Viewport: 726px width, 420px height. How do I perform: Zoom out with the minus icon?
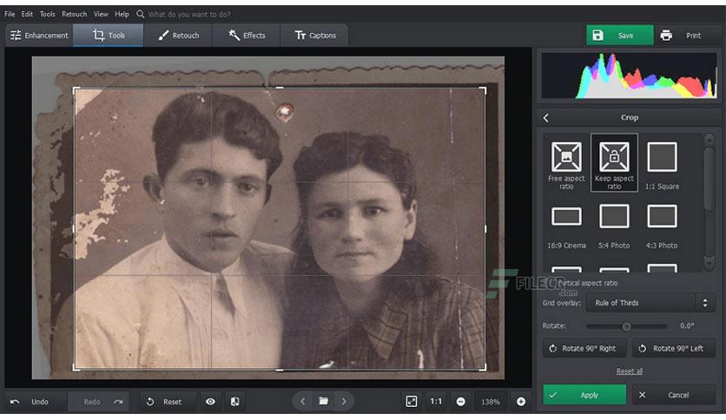(x=460, y=402)
